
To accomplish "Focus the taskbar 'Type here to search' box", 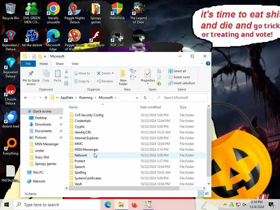I will pos(57,205).
